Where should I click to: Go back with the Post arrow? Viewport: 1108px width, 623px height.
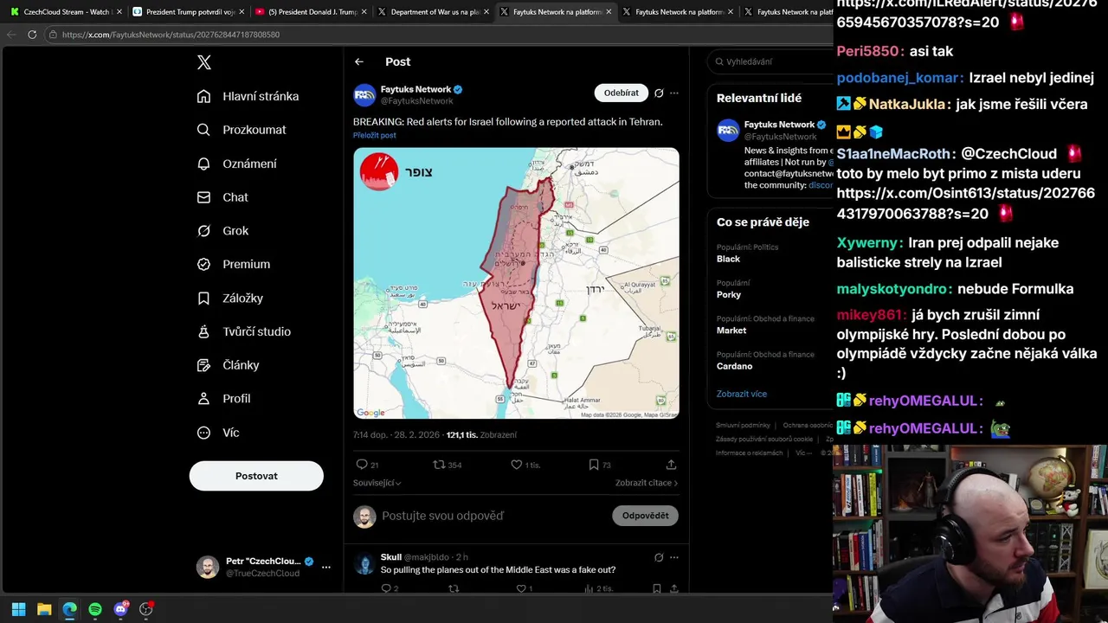pos(359,61)
